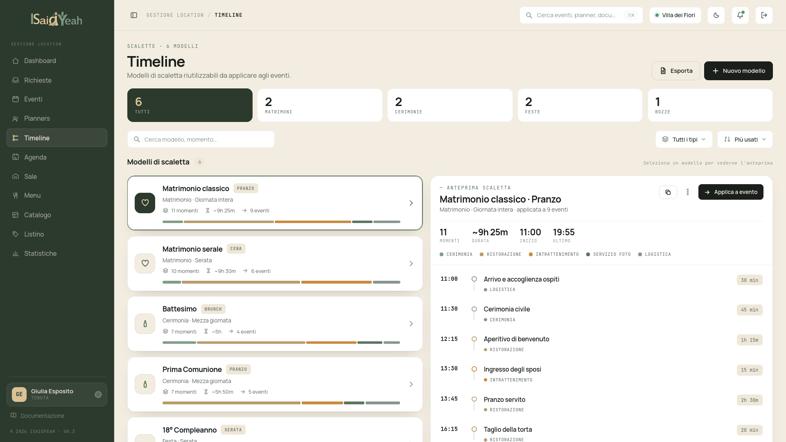The height and width of the screenshot is (442, 786).
Task: Click the Prima Comunione bottle icon
Action: pos(145,384)
